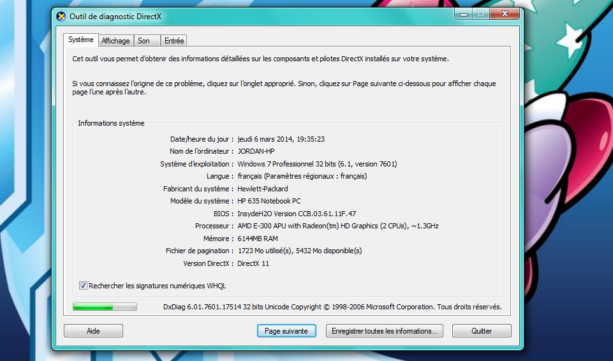This screenshot has width=613, height=361.
Task: Click the Version DirectX label
Action: pyautogui.click(x=209, y=263)
